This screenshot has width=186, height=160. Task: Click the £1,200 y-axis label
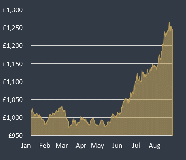(x=13, y=46)
